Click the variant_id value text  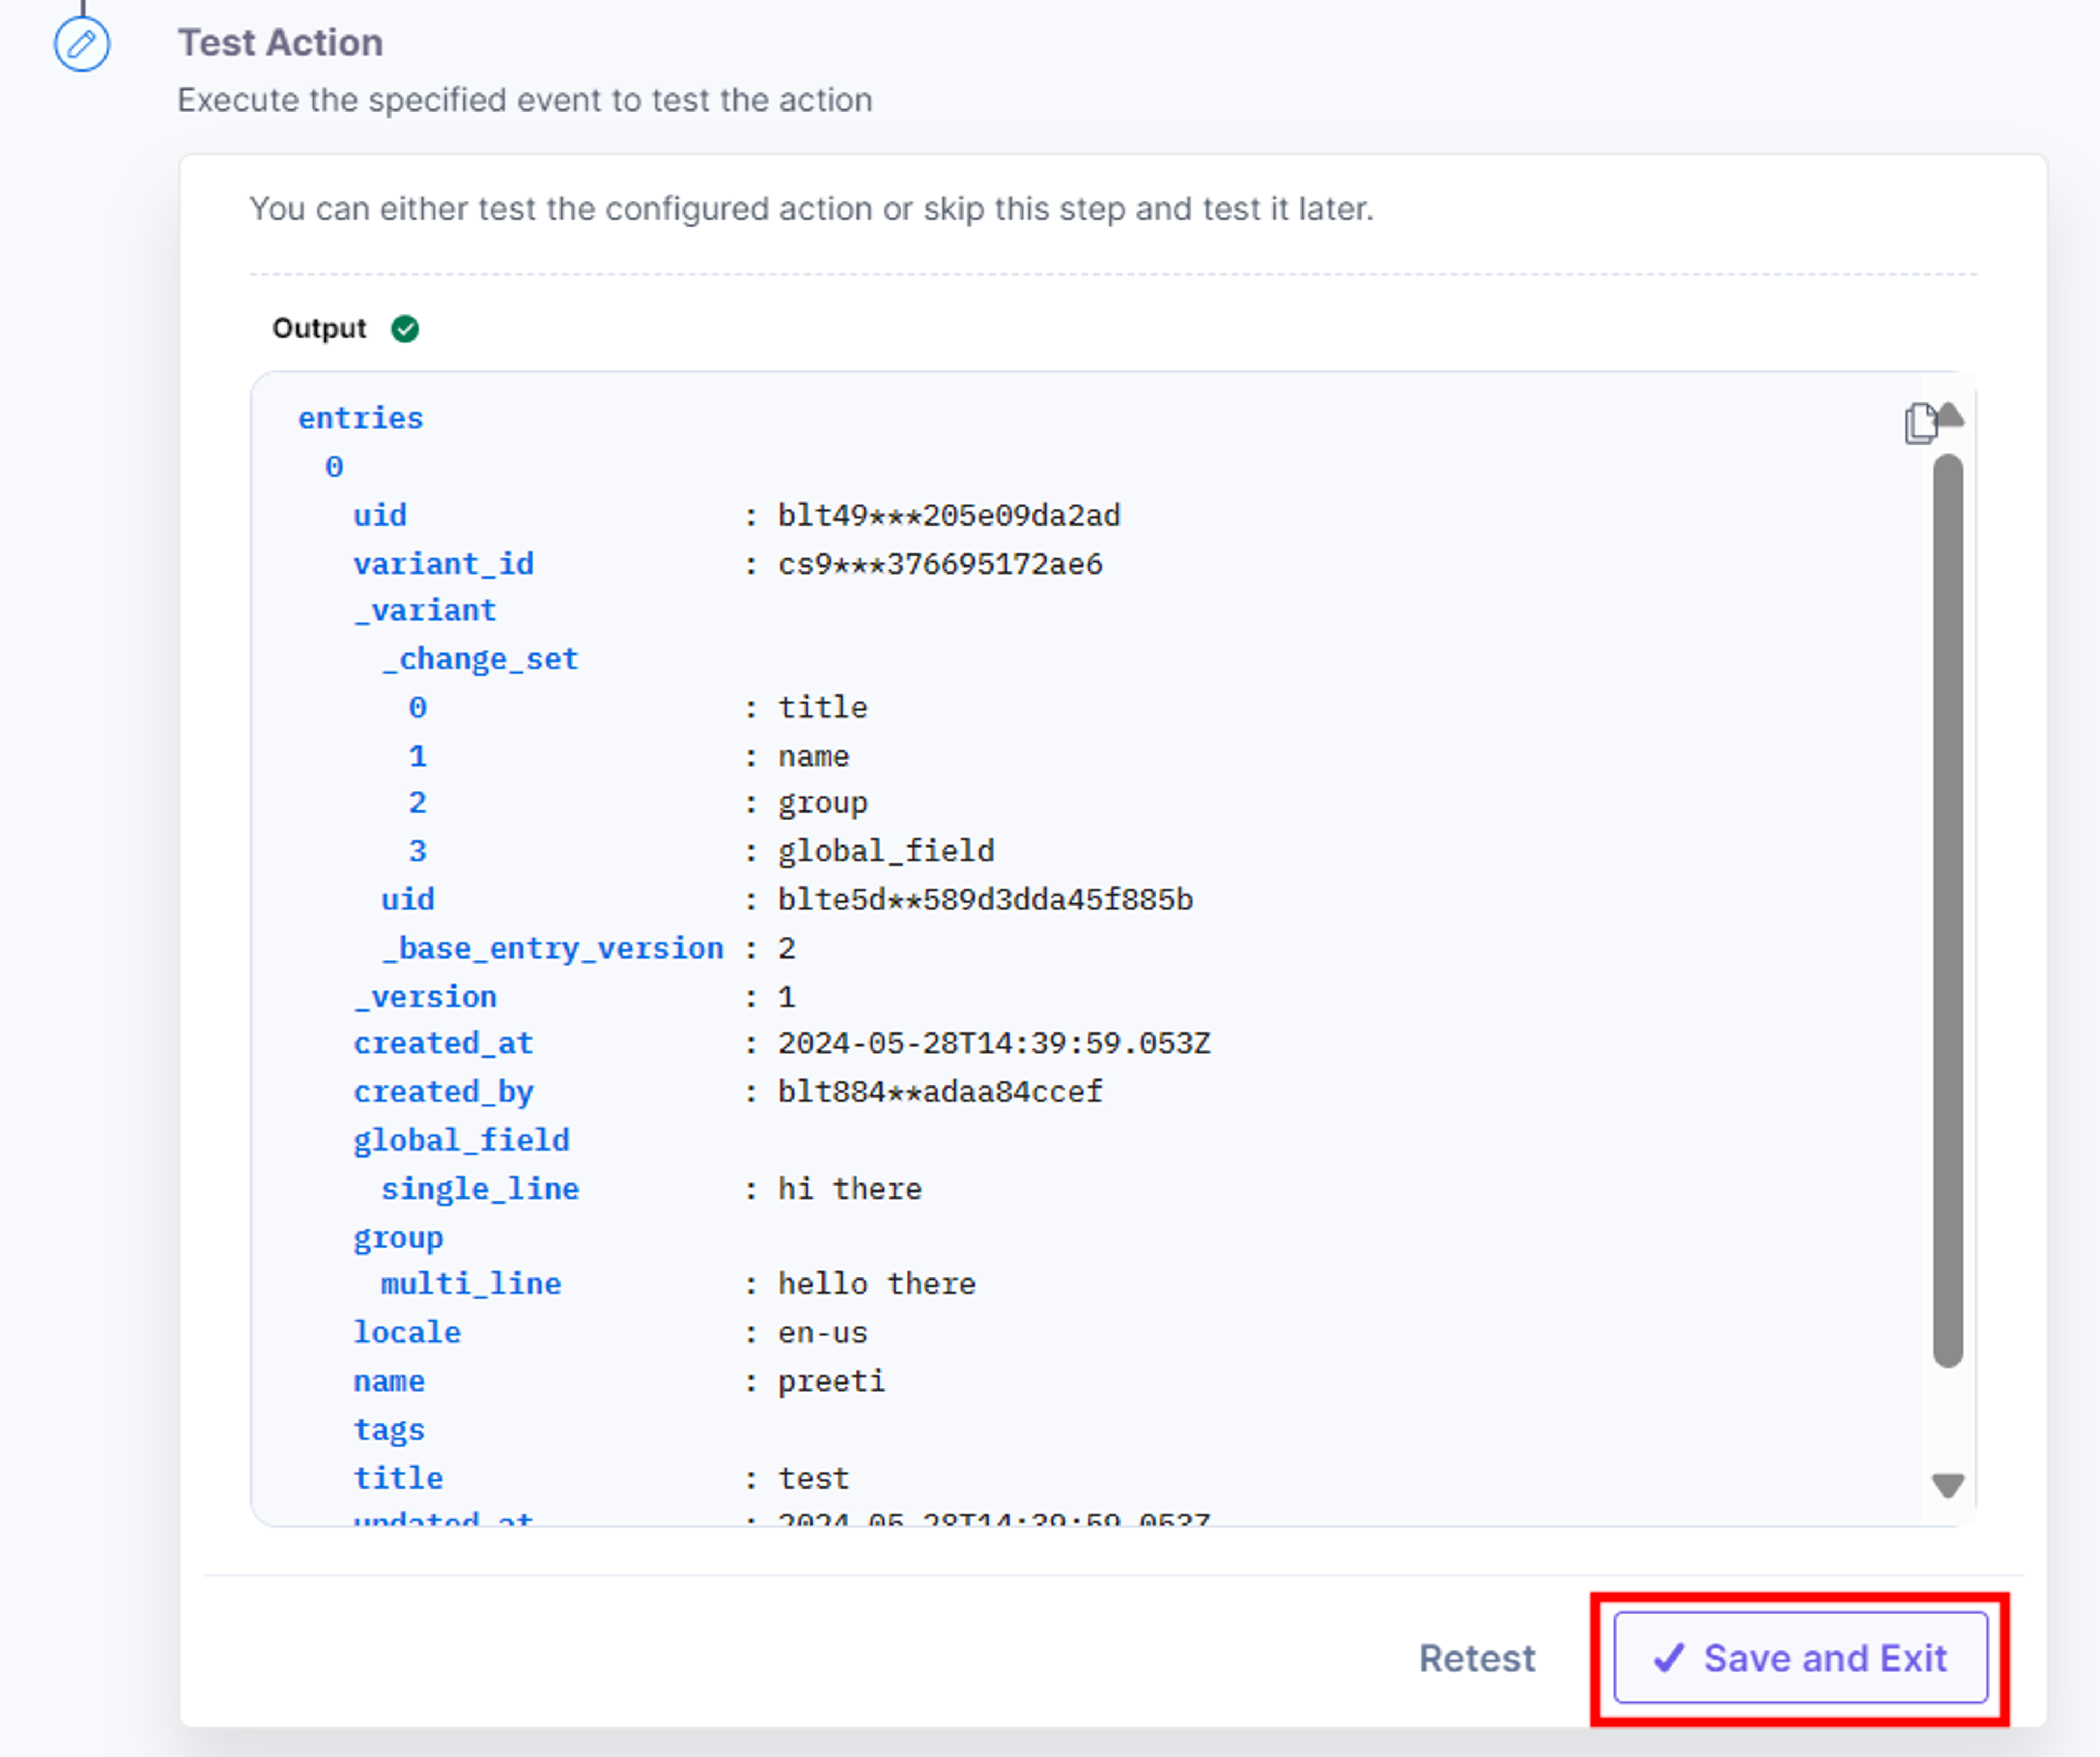(x=941, y=564)
